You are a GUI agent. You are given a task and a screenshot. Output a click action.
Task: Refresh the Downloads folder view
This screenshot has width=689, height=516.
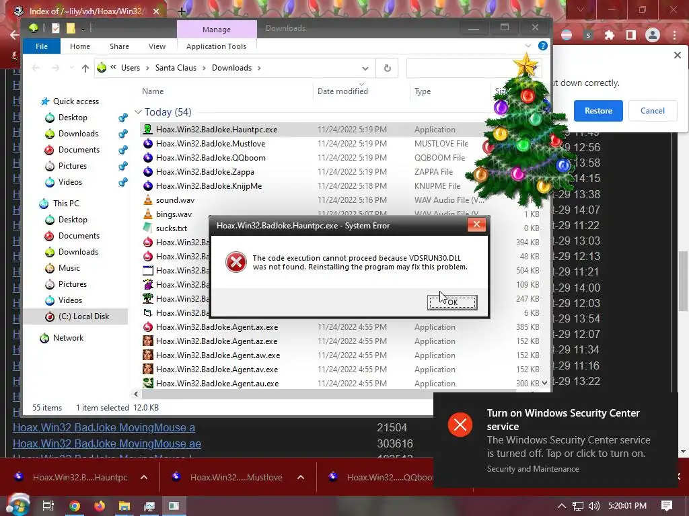[387, 68]
